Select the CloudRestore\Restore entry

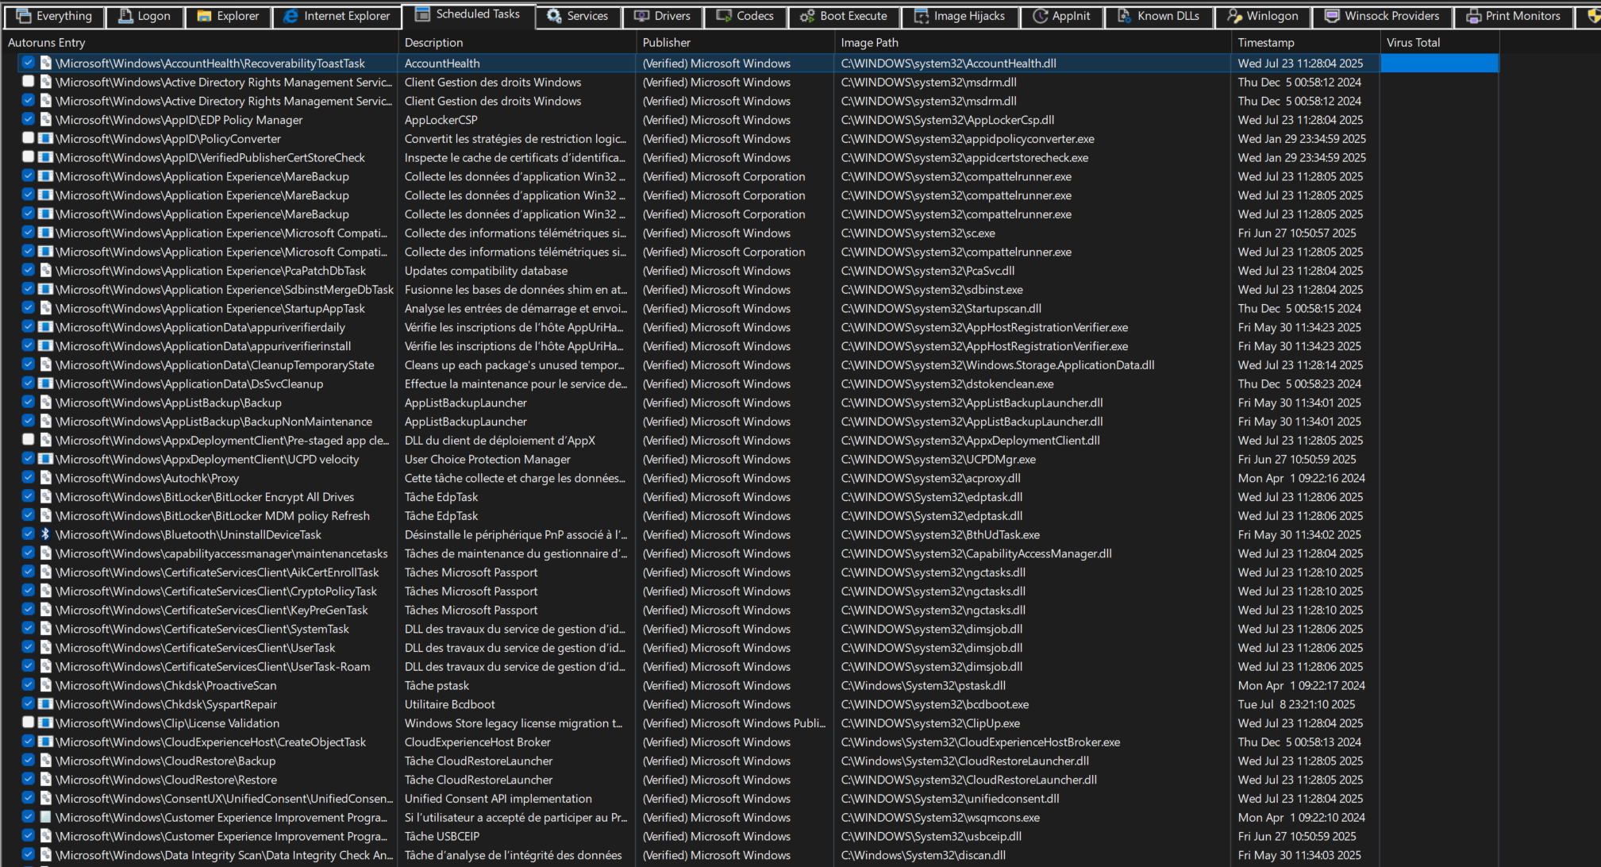click(x=166, y=780)
